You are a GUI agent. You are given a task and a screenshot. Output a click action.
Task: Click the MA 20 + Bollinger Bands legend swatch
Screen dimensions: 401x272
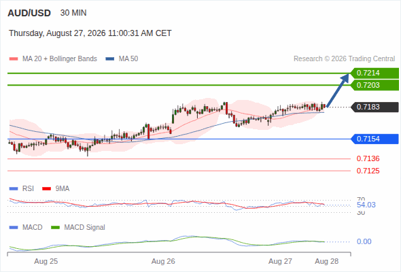(x=14, y=59)
